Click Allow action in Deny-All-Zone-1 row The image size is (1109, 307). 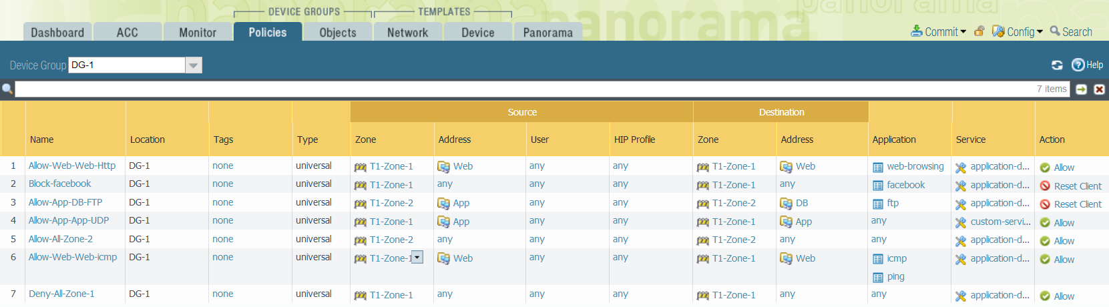click(1064, 296)
